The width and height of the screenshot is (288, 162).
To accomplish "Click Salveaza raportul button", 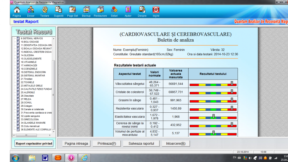I will tap(141, 144).
